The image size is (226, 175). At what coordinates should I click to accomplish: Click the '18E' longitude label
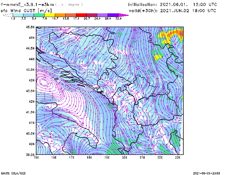[x=89, y=157]
